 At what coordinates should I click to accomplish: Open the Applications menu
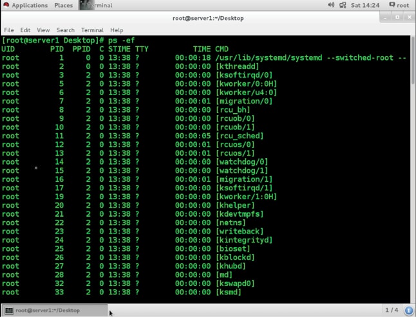point(30,5)
